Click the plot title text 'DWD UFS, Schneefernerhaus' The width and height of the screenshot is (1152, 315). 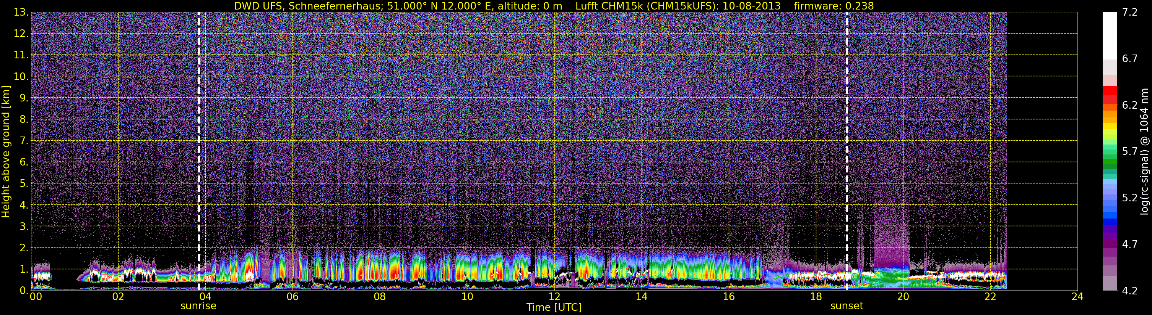pyautogui.click(x=309, y=6)
